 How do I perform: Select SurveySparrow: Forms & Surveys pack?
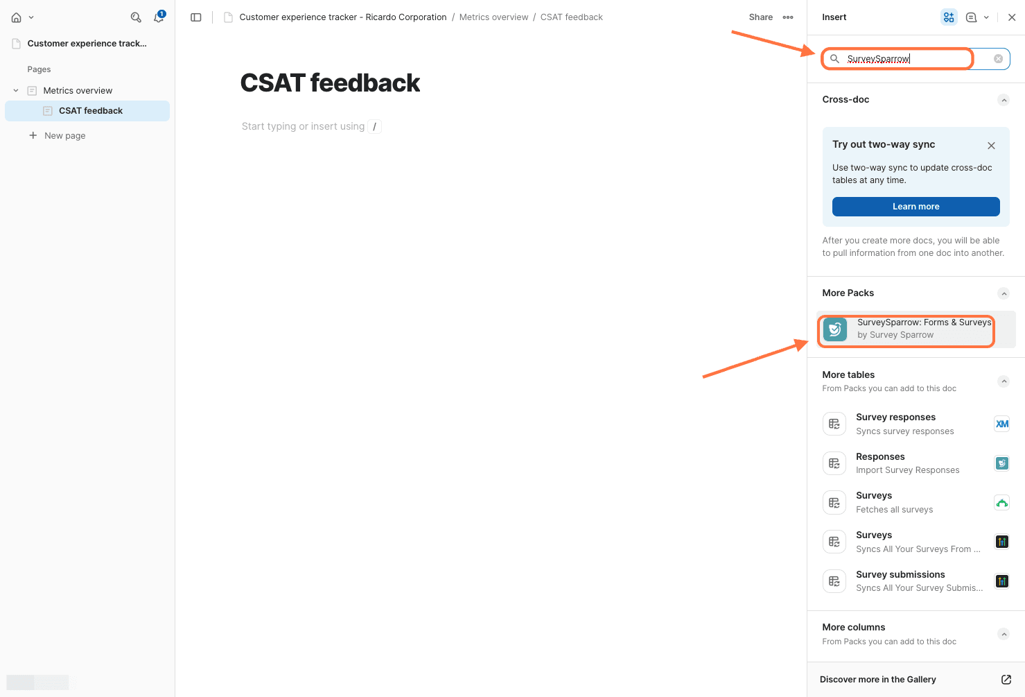pyautogui.click(x=908, y=329)
